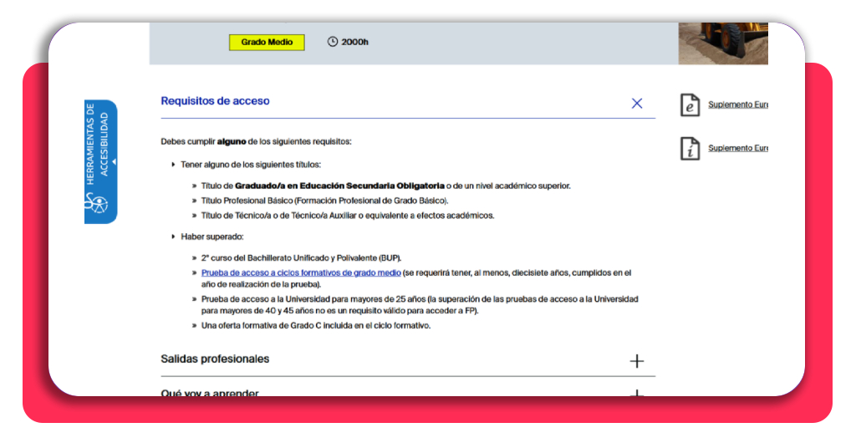
Task: Click the Requisitos de acceso heading
Action: pyautogui.click(x=215, y=101)
